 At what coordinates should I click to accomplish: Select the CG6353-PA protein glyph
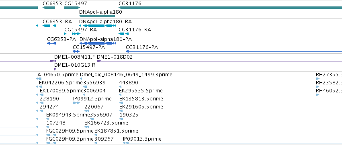click(x=51, y=43)
